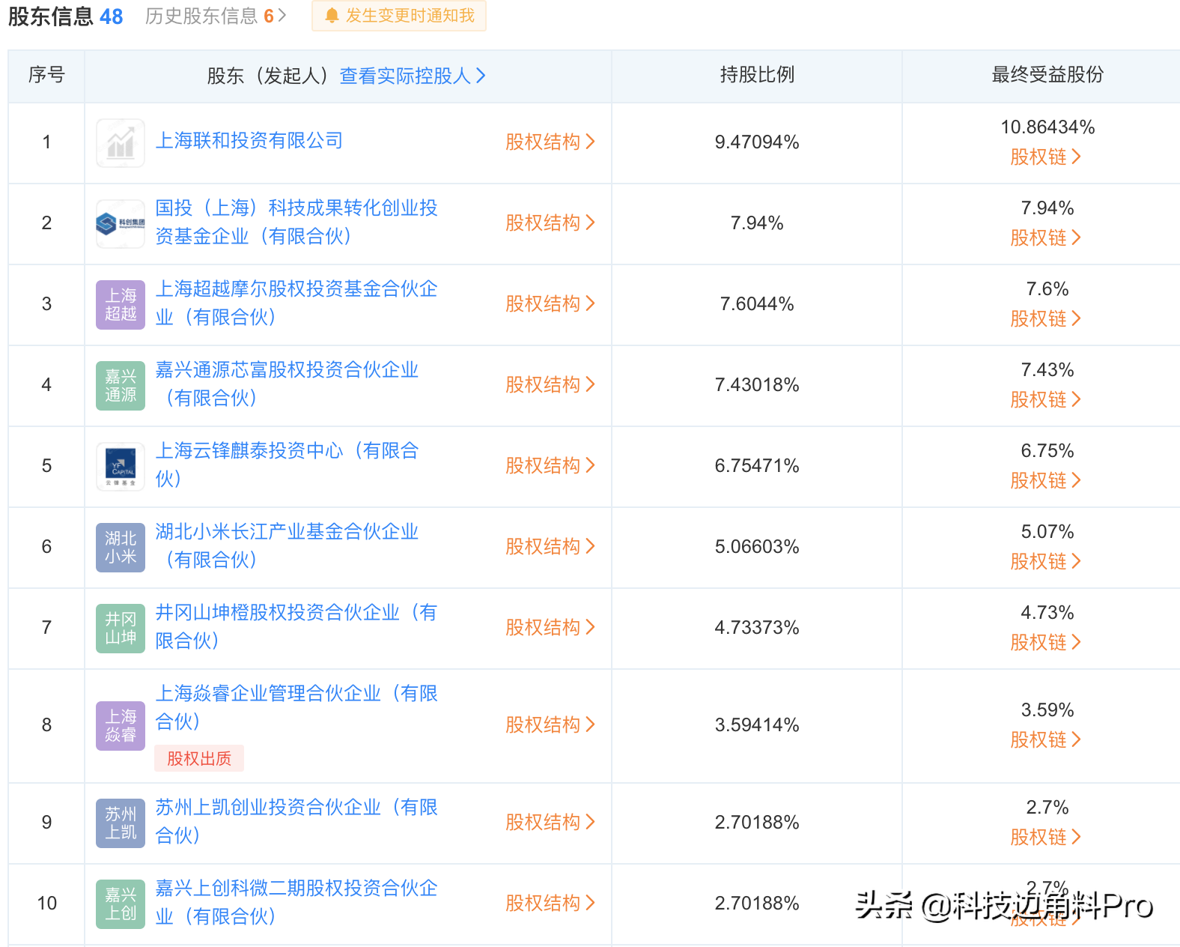Expand 股权结构 for 井冈山坤橙

pos(550,627)
